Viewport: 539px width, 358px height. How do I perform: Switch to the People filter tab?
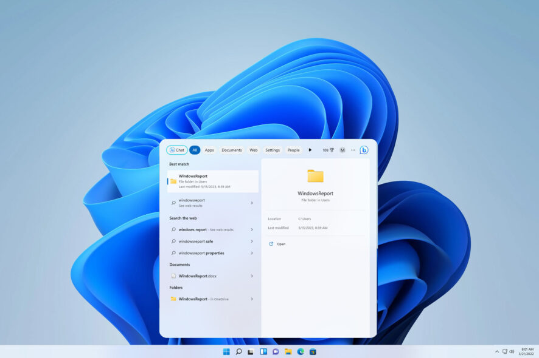(293, 150)
